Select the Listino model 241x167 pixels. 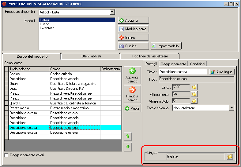[77, 24]
